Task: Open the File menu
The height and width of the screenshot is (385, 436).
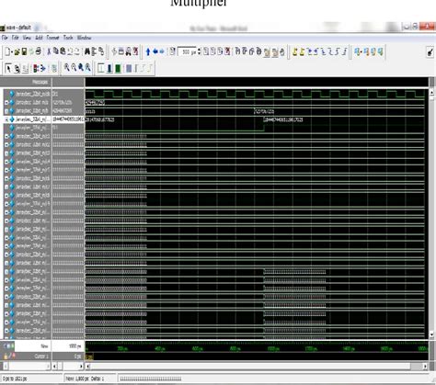Action: click(x=5, y=38)
